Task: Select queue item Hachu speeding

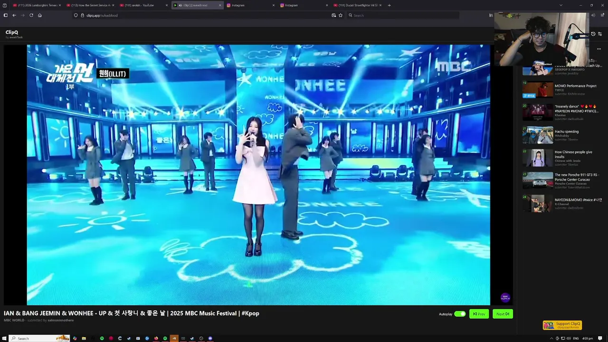Action: (x=562, y=135)
